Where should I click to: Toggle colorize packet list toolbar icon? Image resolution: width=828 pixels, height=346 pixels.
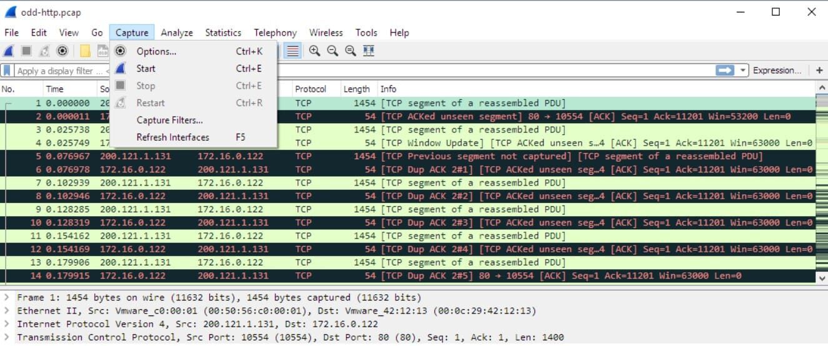pyautogui.click(x=292, y=51)
